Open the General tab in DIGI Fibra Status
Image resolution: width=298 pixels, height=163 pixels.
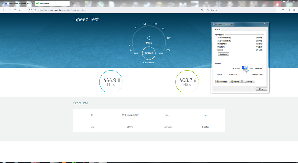(217, 30)
